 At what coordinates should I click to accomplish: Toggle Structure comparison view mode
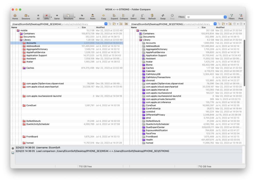point(68,16)
